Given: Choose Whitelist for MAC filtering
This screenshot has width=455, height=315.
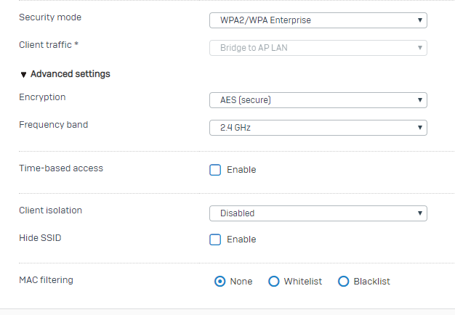Looking at the screenshot, I should pyautogui.click(x=274, y=282).
